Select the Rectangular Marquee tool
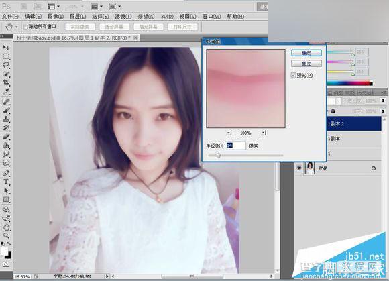The width and height of the screenshot is (389, 281). point(6,56)
